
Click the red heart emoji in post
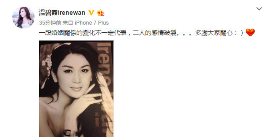point(250,32)
